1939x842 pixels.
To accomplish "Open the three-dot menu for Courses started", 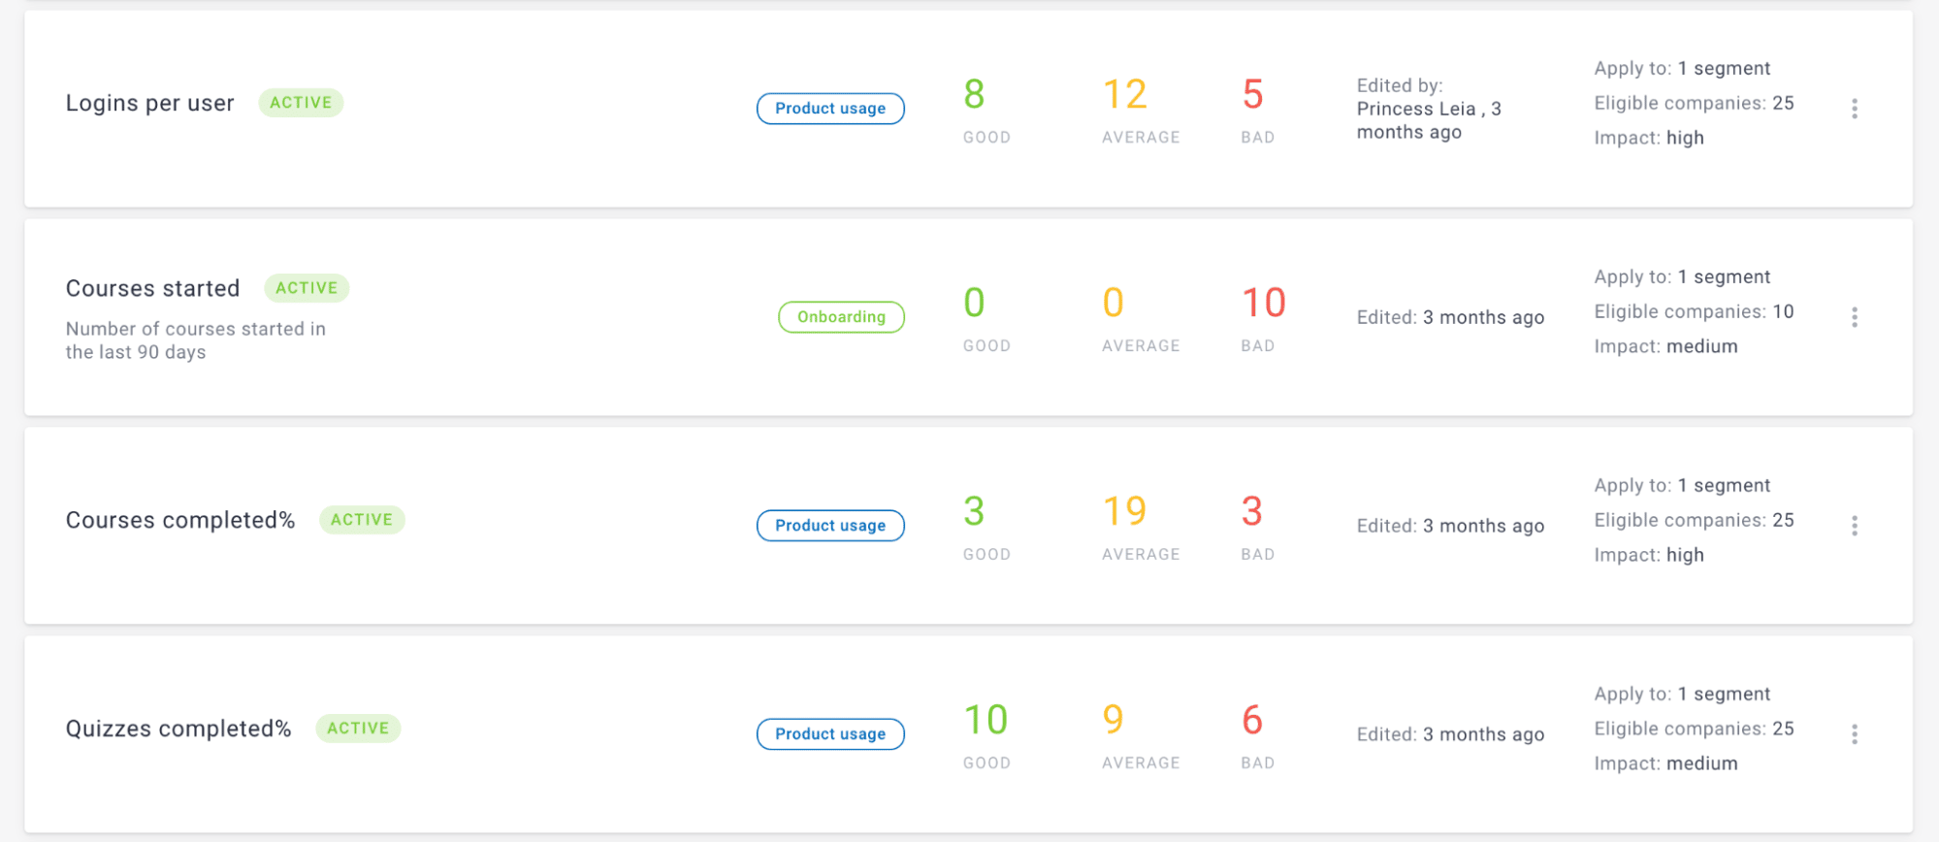I will click(1854, 317).
